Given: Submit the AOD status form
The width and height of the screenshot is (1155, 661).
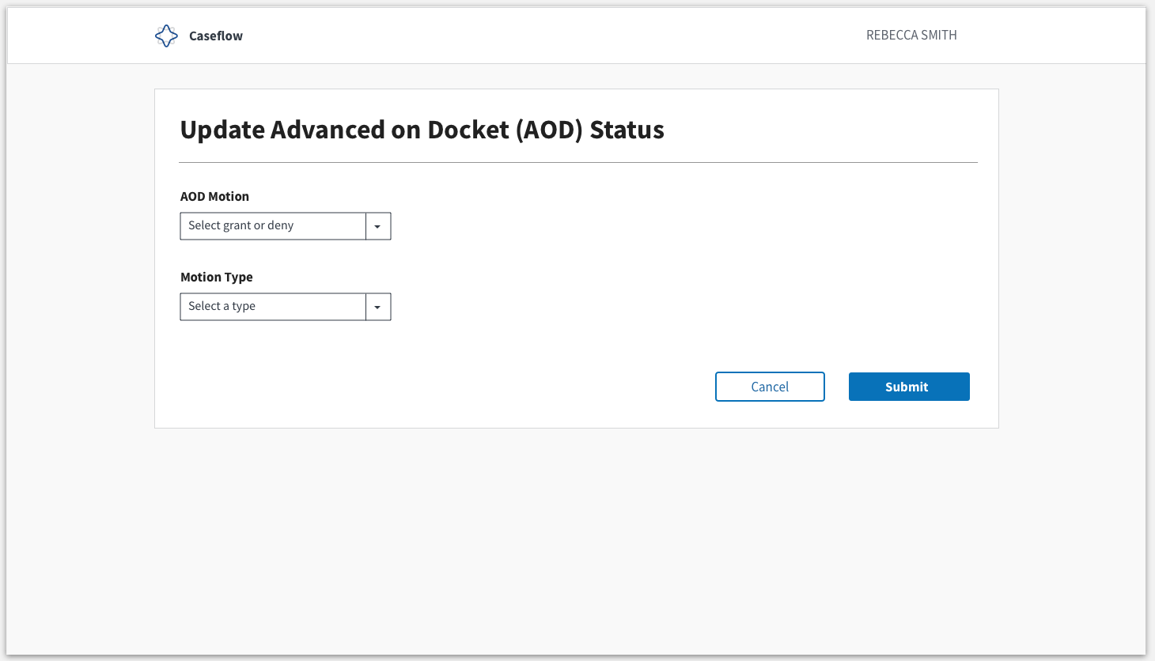Looking at the screenshot, I should pos(909,387).
